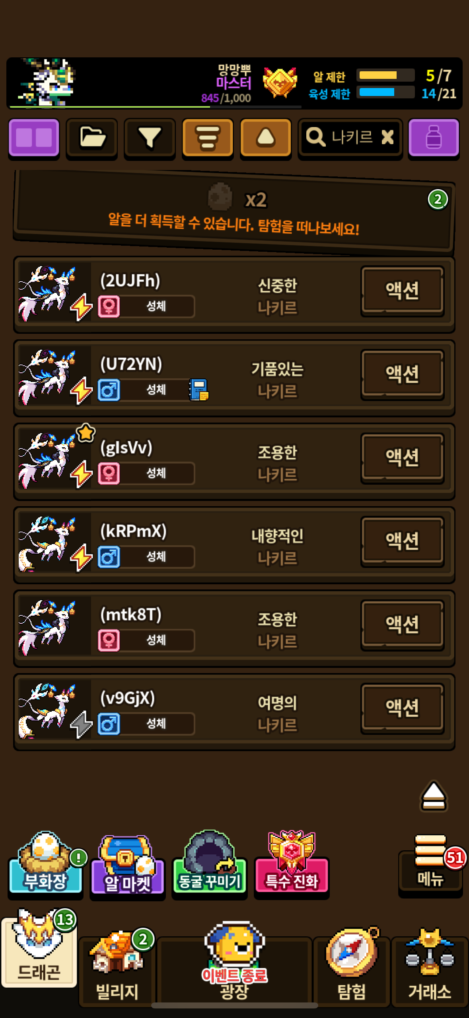Screen dimensions: 469x1018
Task: Click the gold star on glsVv dragon
Action: click(86, 433)
